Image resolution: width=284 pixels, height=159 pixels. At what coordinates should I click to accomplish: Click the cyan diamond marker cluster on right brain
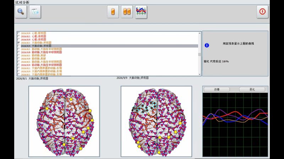[x=145, y=108]
